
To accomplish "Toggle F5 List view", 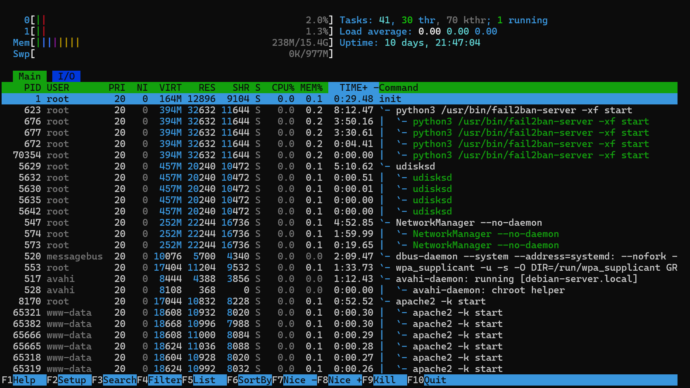I will (x=204, y=380).
